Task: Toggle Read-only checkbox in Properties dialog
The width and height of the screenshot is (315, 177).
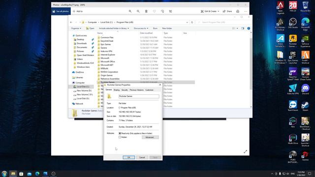Action: [x=120, y=133]
